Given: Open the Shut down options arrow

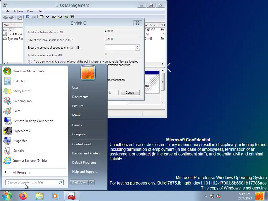Looking at the screenshot, I should tap(91, 182).
